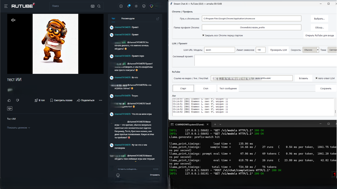Click the 'Стоп' button
This screenshot has height=189, width=337.
206,88
